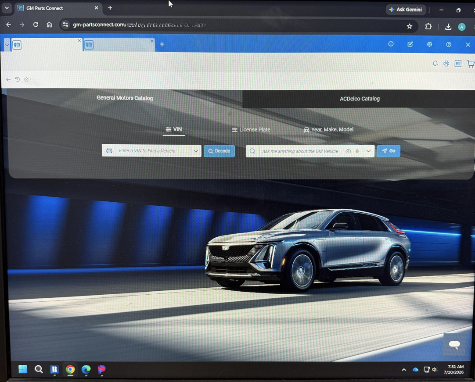This screenshot has height=382, width=475.
Task: Open help question mark icon
Action: tap(449, 44)
